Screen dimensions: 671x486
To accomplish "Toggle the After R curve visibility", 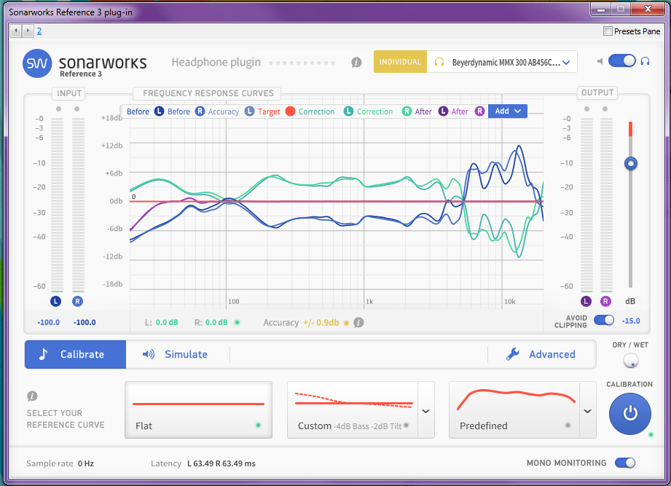I will [x=479, y=111].
